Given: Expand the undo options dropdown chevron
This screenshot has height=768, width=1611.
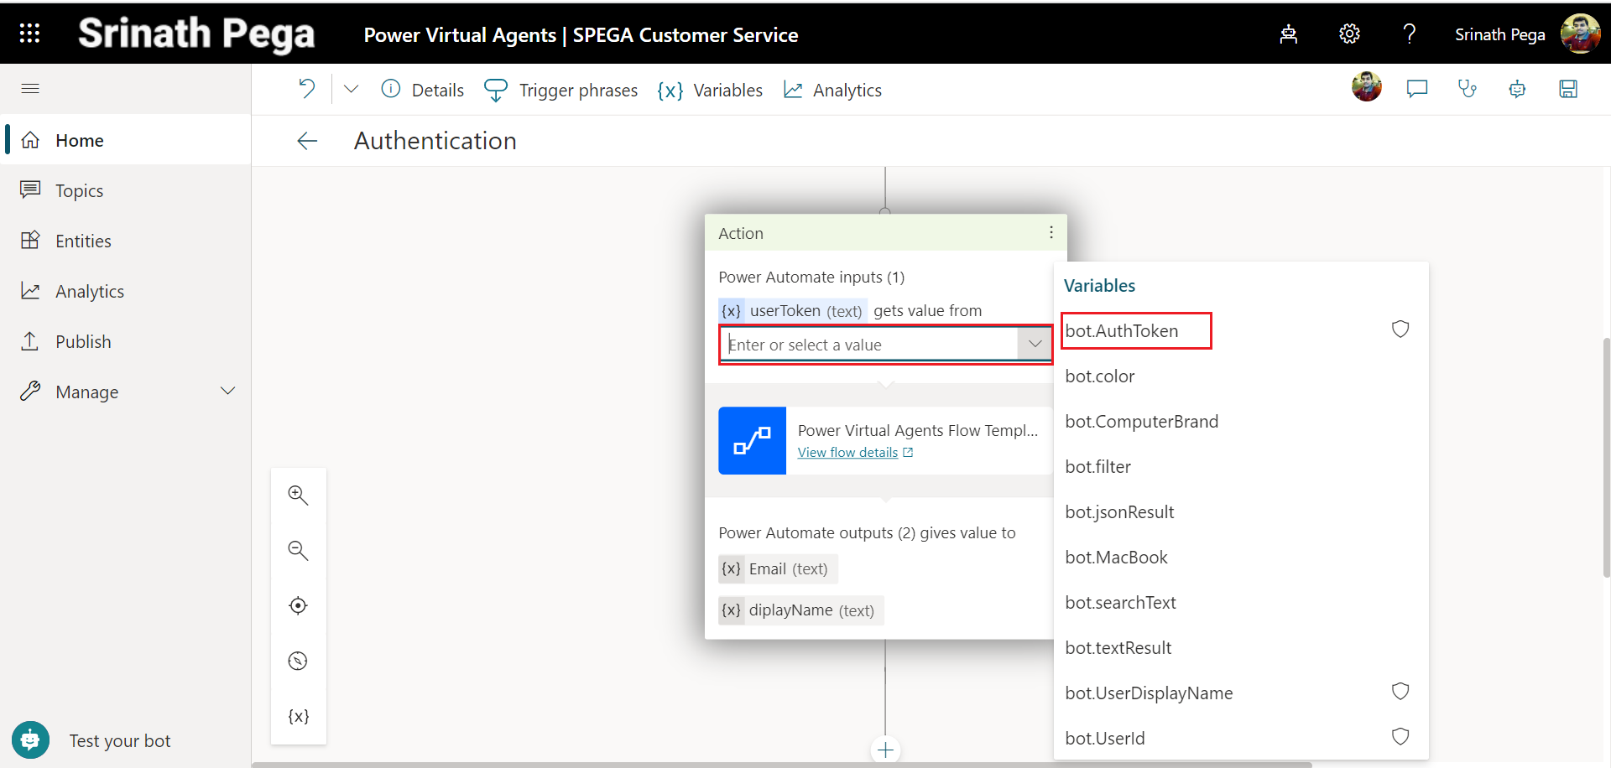Looking at the screenshot, I should (351, 89).
